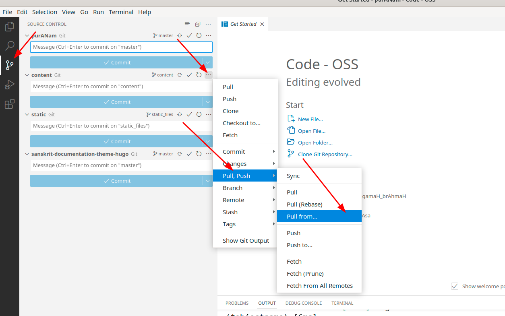Open the File menu

(x=7, y=12)
